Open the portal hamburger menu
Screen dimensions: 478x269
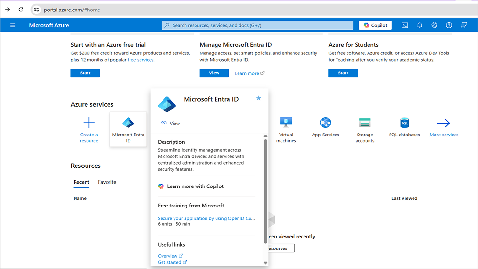[x=12, y=25]
